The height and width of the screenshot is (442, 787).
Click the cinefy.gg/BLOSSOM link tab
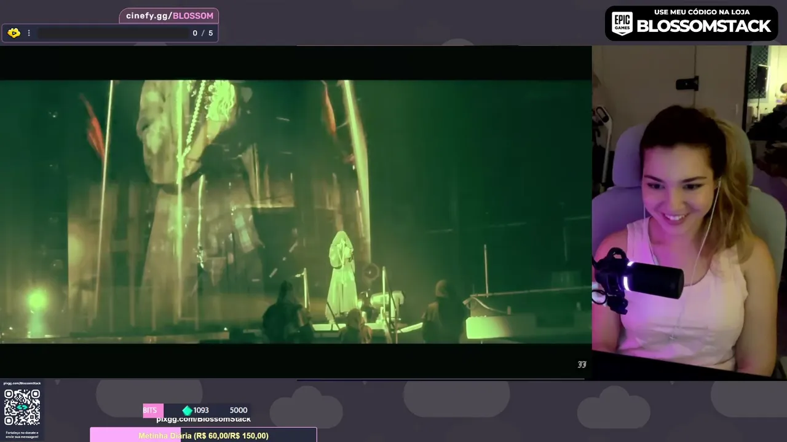point(169,16)
